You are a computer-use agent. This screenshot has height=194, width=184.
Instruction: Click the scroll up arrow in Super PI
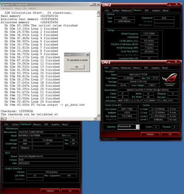pos(98,12)
